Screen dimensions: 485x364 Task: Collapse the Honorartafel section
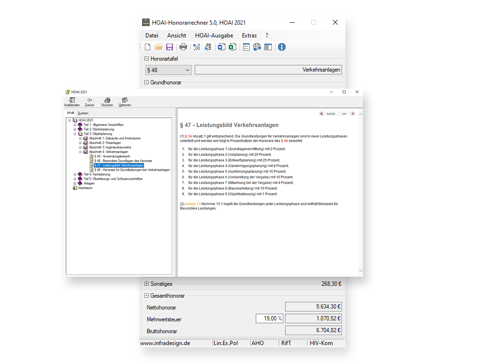(146, 59)
